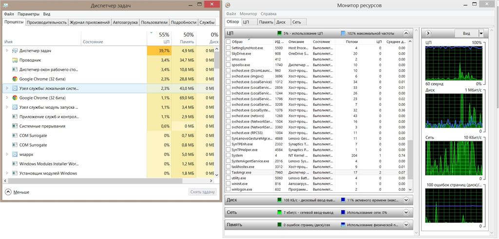Image resolution: width=499 pixels, height=239 pixels.
Task: Open the Файл menu in Диспетчер задач
Action: [x=9, y=14]
